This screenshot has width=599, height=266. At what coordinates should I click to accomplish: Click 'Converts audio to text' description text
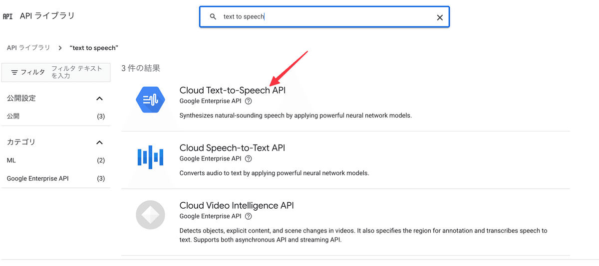point(274,173)
